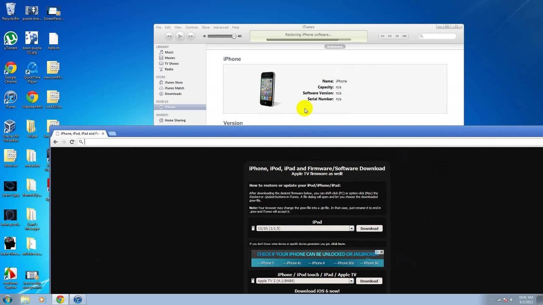
Task: Click iPhone 5 in the ad banner
Action: pos(266,263)
